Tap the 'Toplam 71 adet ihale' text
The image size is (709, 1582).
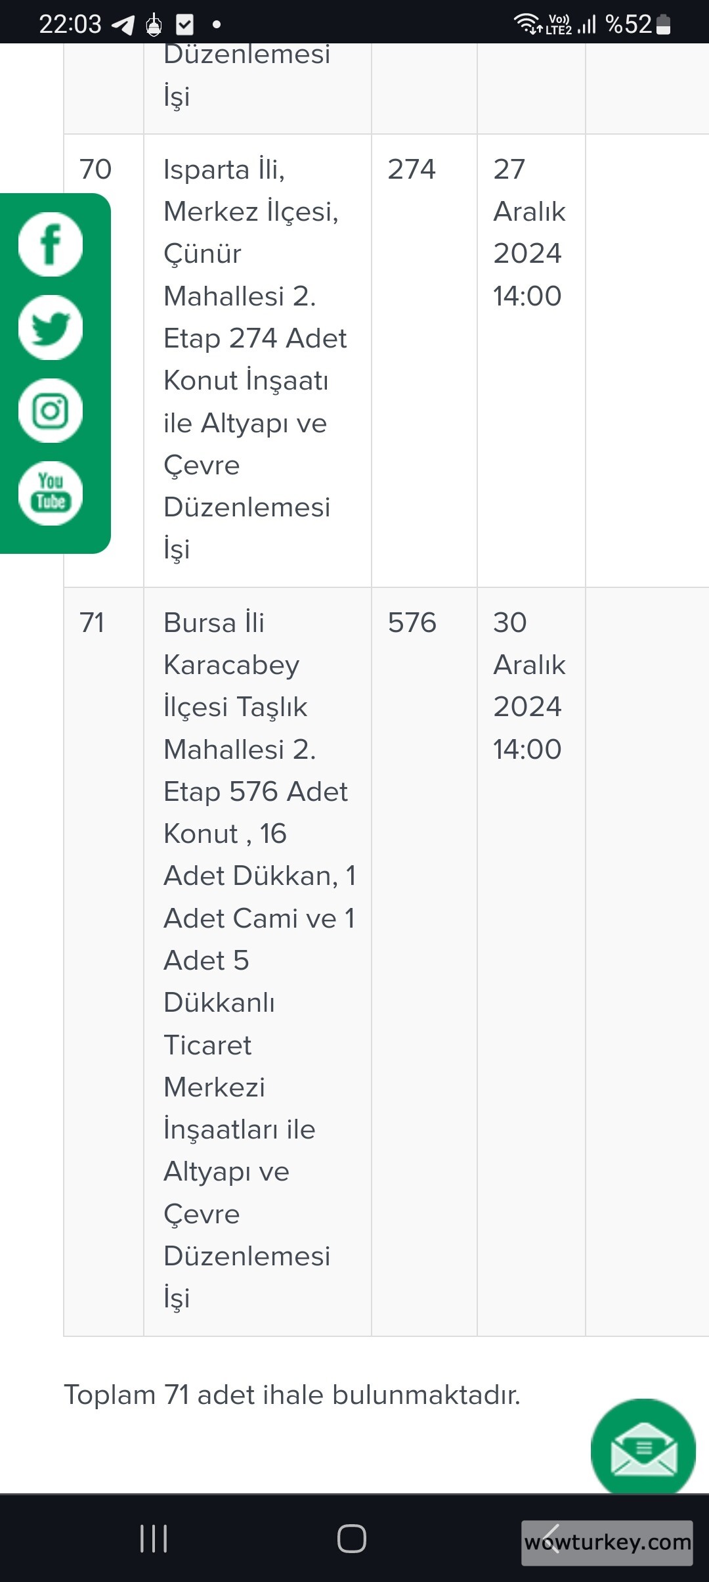(292, 1395)
